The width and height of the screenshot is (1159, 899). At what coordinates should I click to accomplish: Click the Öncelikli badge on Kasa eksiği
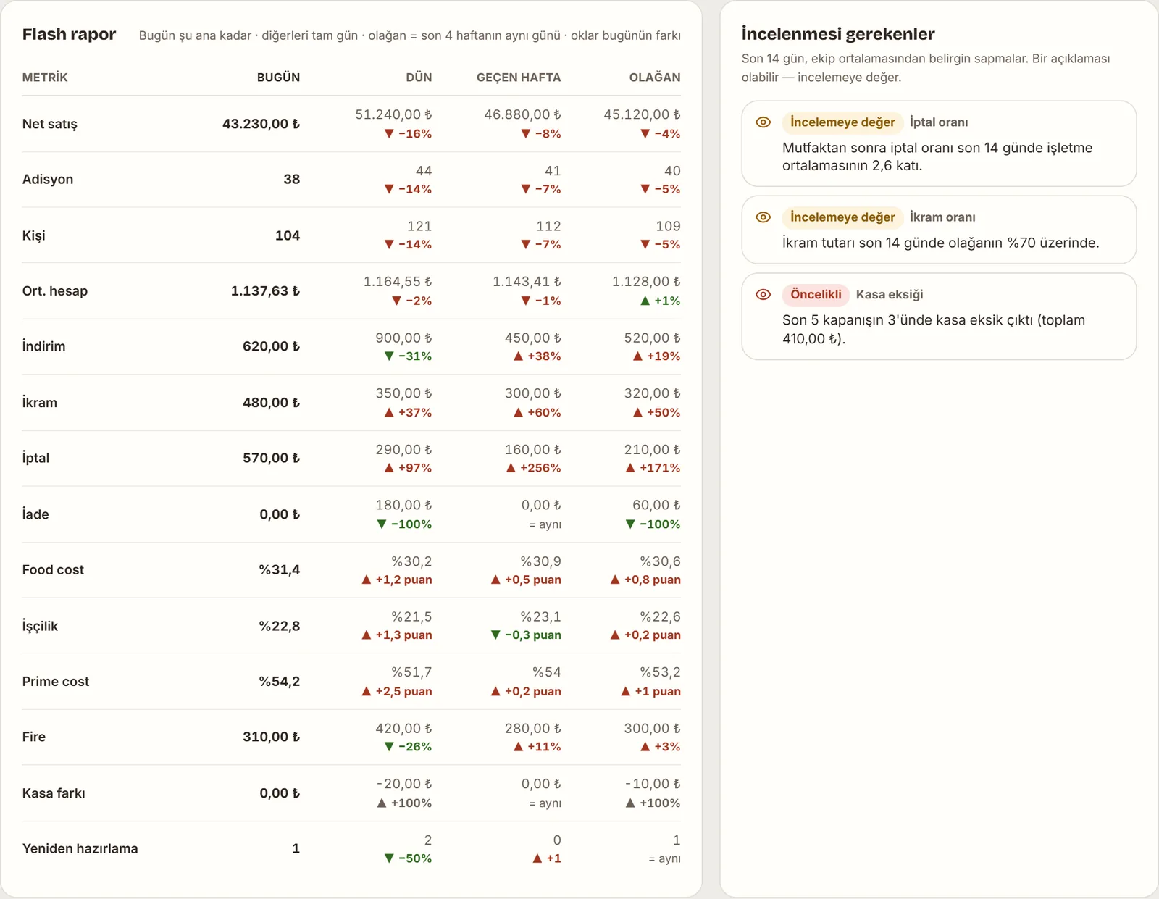[x=816, y=294]
